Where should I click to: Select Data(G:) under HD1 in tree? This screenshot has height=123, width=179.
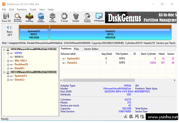tap(20, 80)
